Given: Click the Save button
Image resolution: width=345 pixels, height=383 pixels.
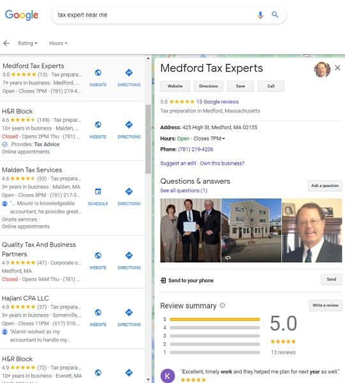Looking at the screenshot, I should coord(240,86).
